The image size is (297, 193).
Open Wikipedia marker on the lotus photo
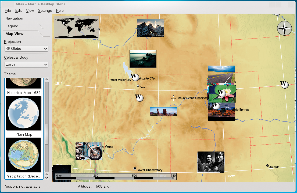click(x=222, y=93)
